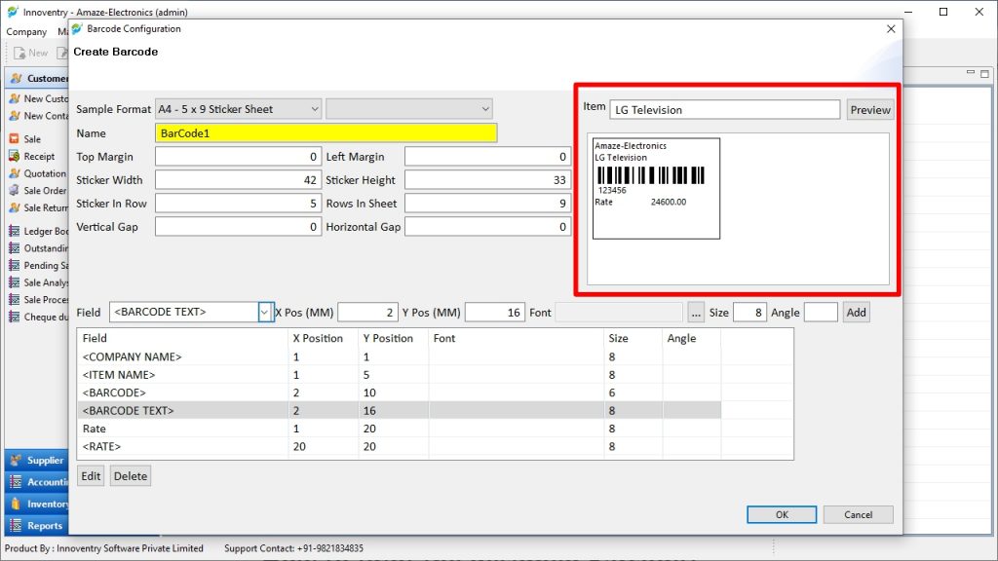Expand the Field BARCODE TEXT dropdown arrow

tap(265, 313)
